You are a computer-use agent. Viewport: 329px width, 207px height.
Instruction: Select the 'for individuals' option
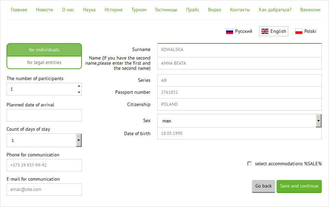(x=44, y=50)
